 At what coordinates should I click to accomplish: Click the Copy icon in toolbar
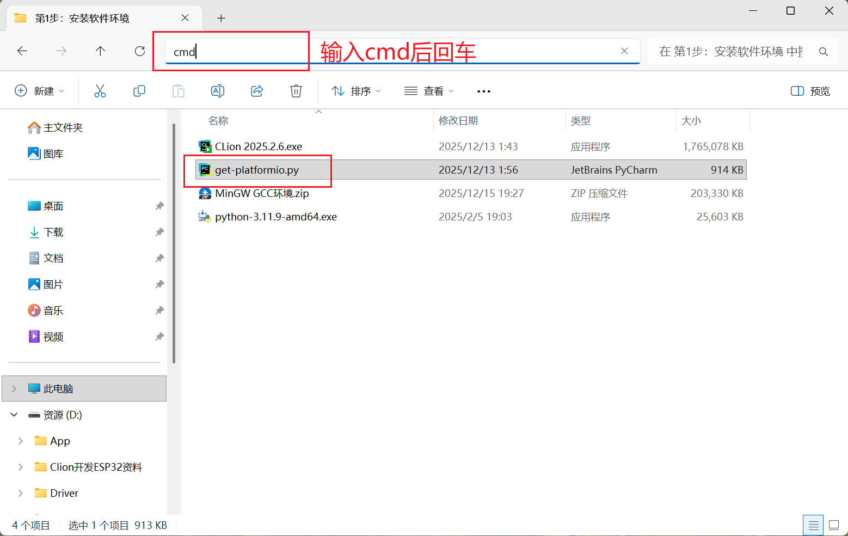point(139,91)
